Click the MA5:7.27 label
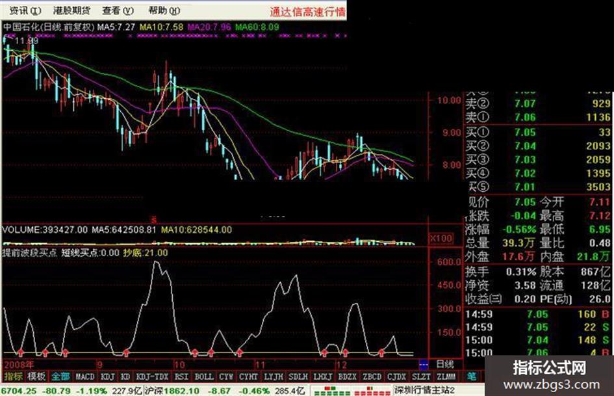 pyautogui.click(x=116, y=27)
